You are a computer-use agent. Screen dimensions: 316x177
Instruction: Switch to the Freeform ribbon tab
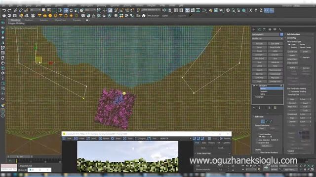click(x=29, y=20)
